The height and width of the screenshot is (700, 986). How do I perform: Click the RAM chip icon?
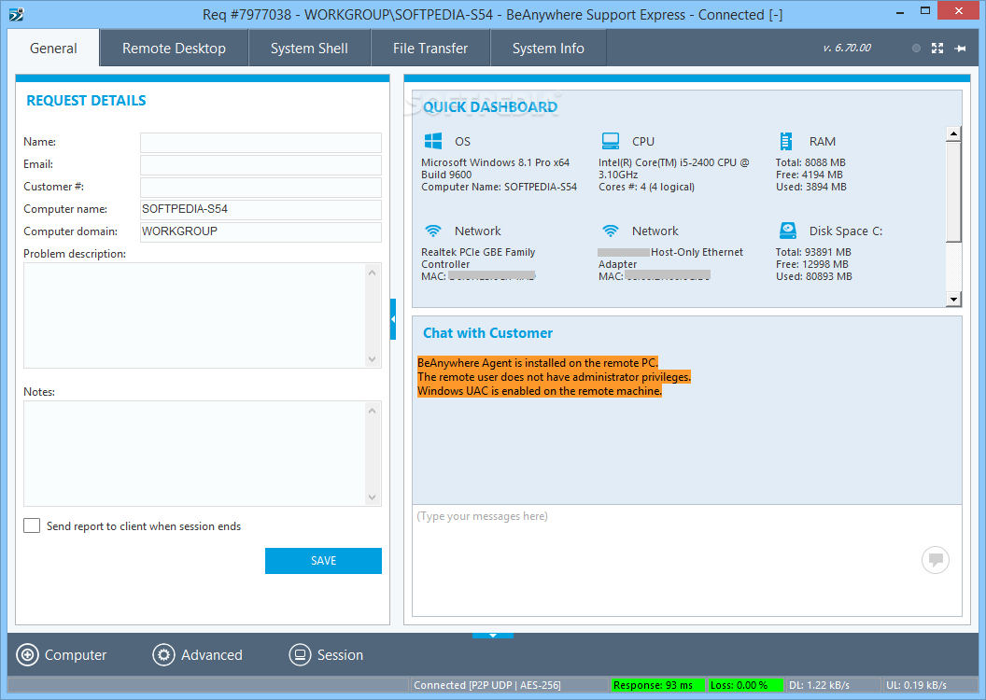point(786,141)
